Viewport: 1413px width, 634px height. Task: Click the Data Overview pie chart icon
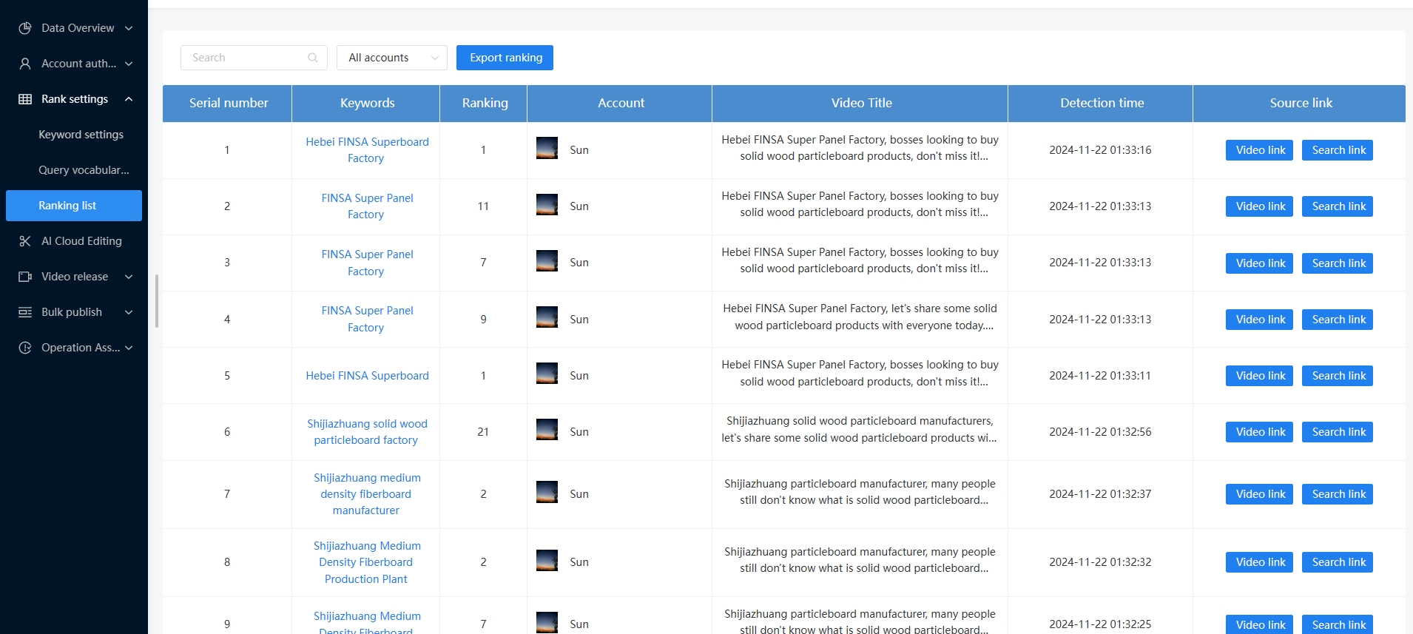click(x=25, y=28)
